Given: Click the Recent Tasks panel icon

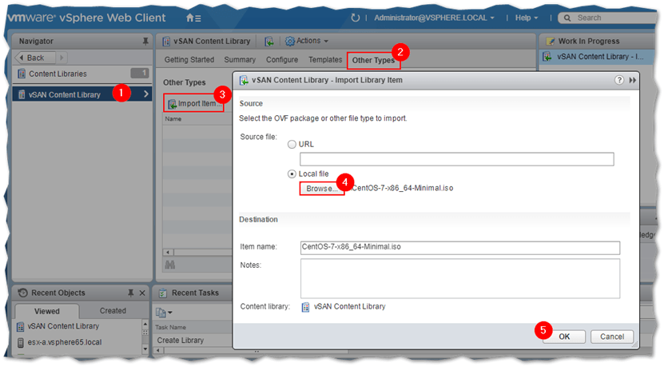Looking at the screenshot, I should [163, 293].
